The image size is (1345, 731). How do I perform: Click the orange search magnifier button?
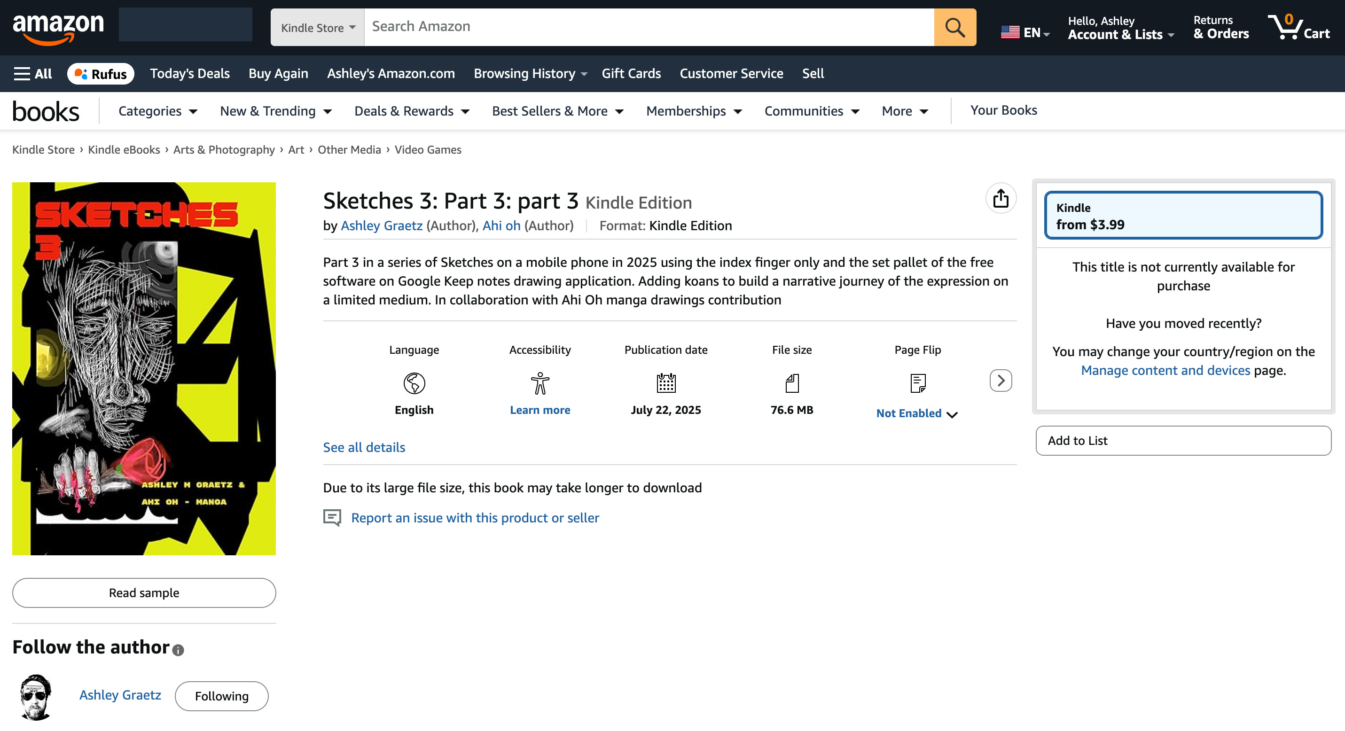[x=954, y=27]
